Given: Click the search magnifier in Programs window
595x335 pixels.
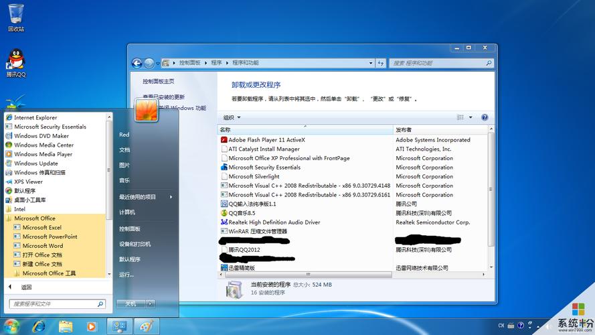Looking at the screenshot, I should tap(489, 63).
